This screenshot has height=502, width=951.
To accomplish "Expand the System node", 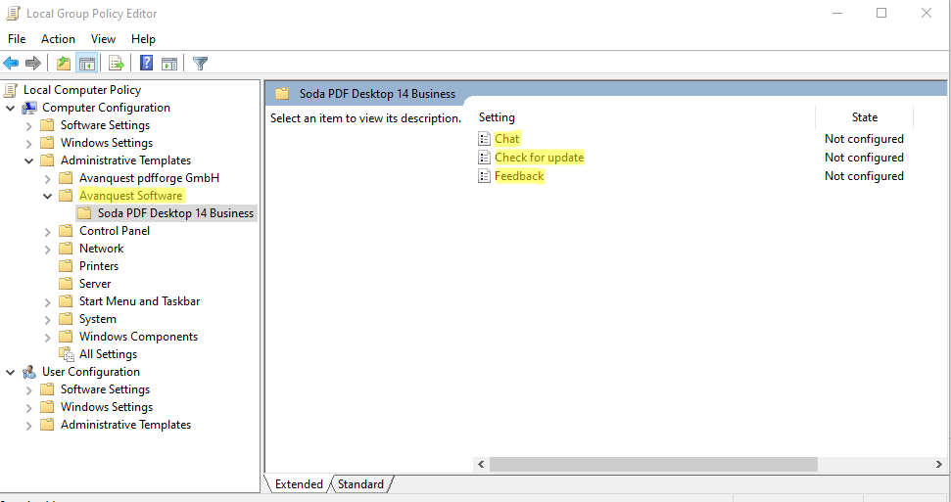I will pos(48,320).
